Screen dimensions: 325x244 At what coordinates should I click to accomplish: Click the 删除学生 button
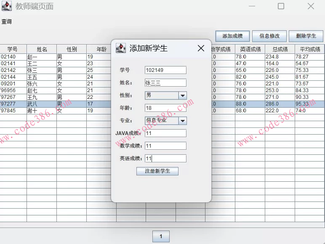(306, 36)
